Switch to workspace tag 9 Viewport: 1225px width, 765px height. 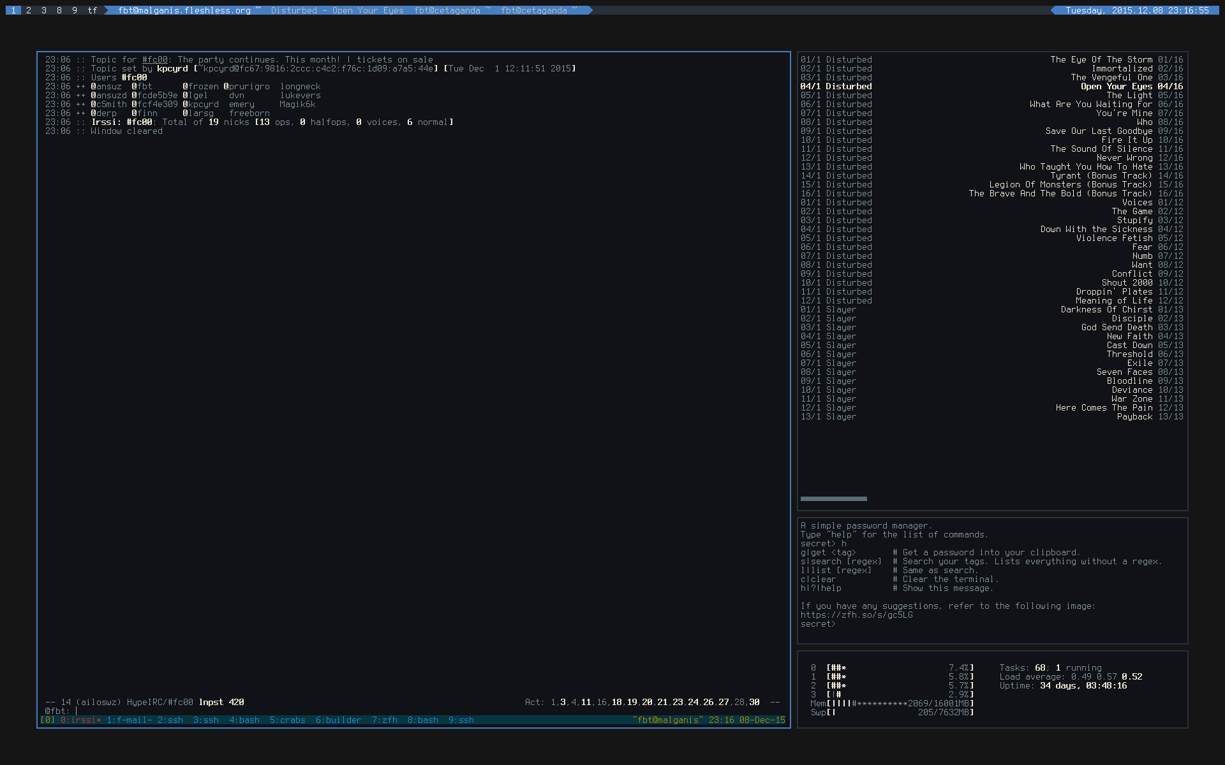(73, 10)
